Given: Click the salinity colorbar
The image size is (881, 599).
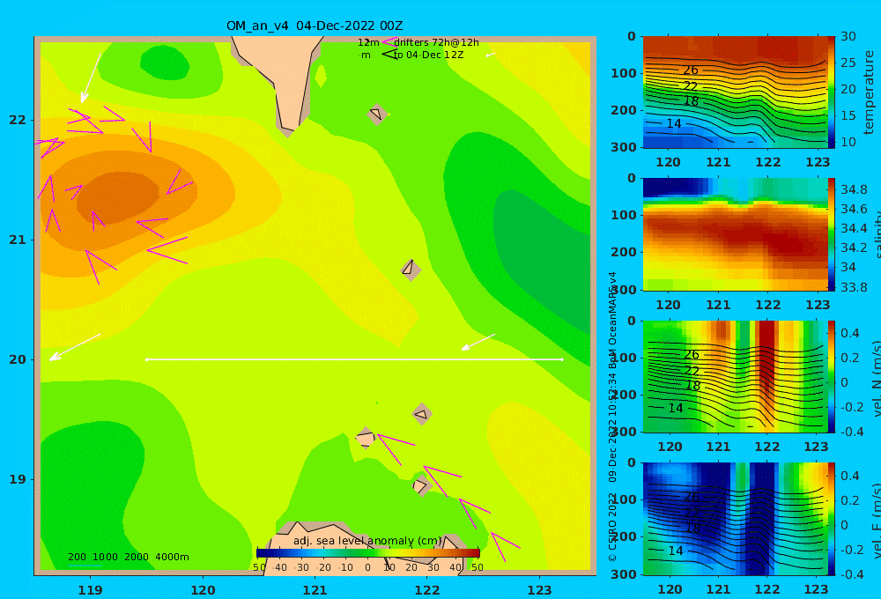Looking at the screenshot, I should point(832,234).
